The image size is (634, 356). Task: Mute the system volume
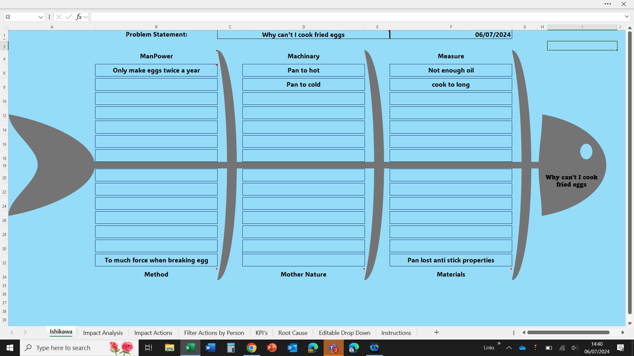575,347
